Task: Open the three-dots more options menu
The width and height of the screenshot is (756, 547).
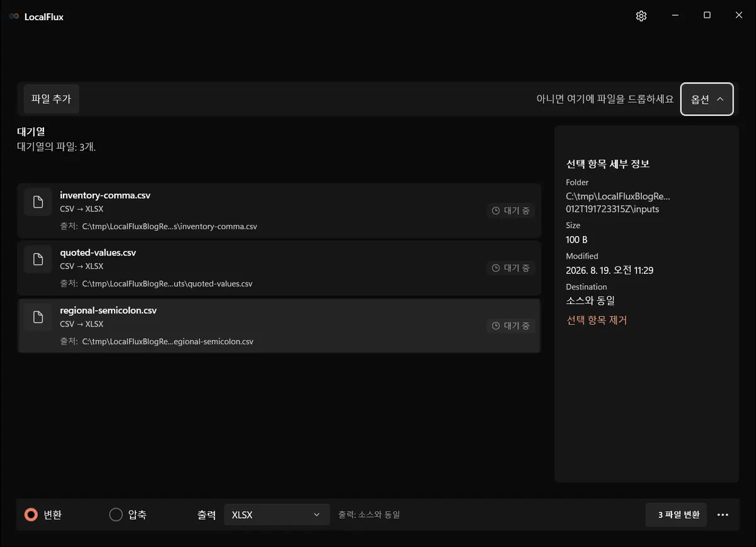Action: tap(723, 515)
